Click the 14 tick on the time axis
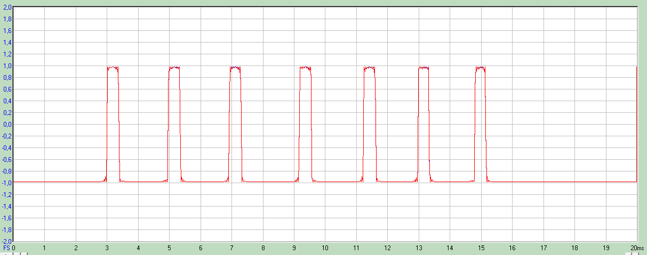This screenshot has width=647, height=255. [x=450, y=248]
